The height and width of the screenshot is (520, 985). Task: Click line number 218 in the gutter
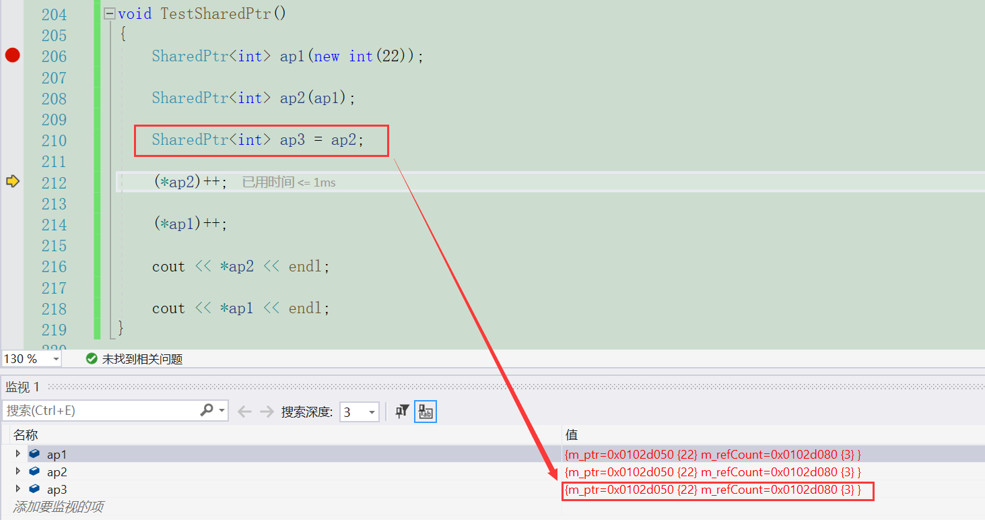54,308
